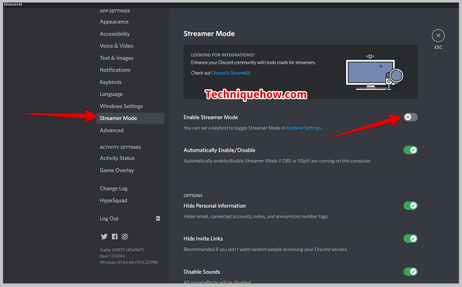The image size is (462, 287).
Task: Open Discord's Facebook page icon
Action: tap(114, 236)
